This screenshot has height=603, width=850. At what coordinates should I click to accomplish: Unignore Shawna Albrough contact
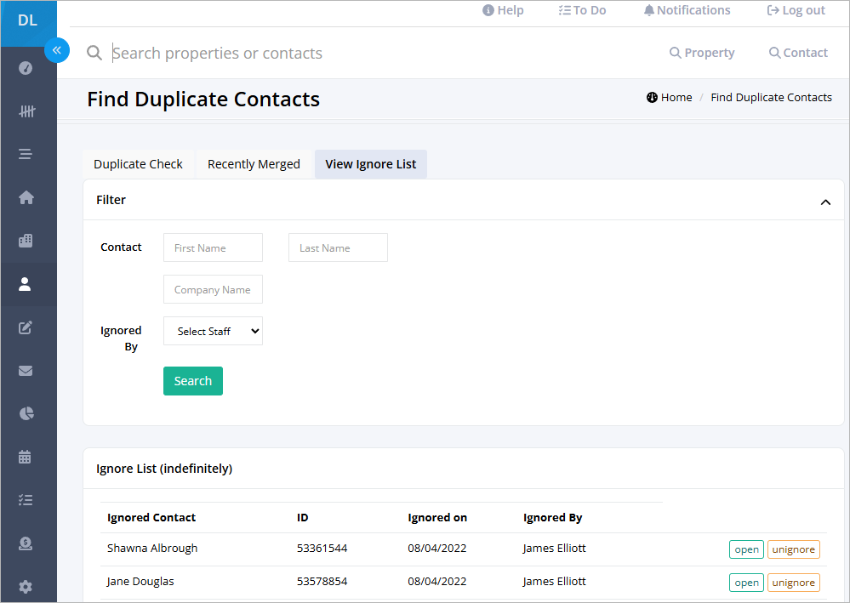click(x=793, y=549)
